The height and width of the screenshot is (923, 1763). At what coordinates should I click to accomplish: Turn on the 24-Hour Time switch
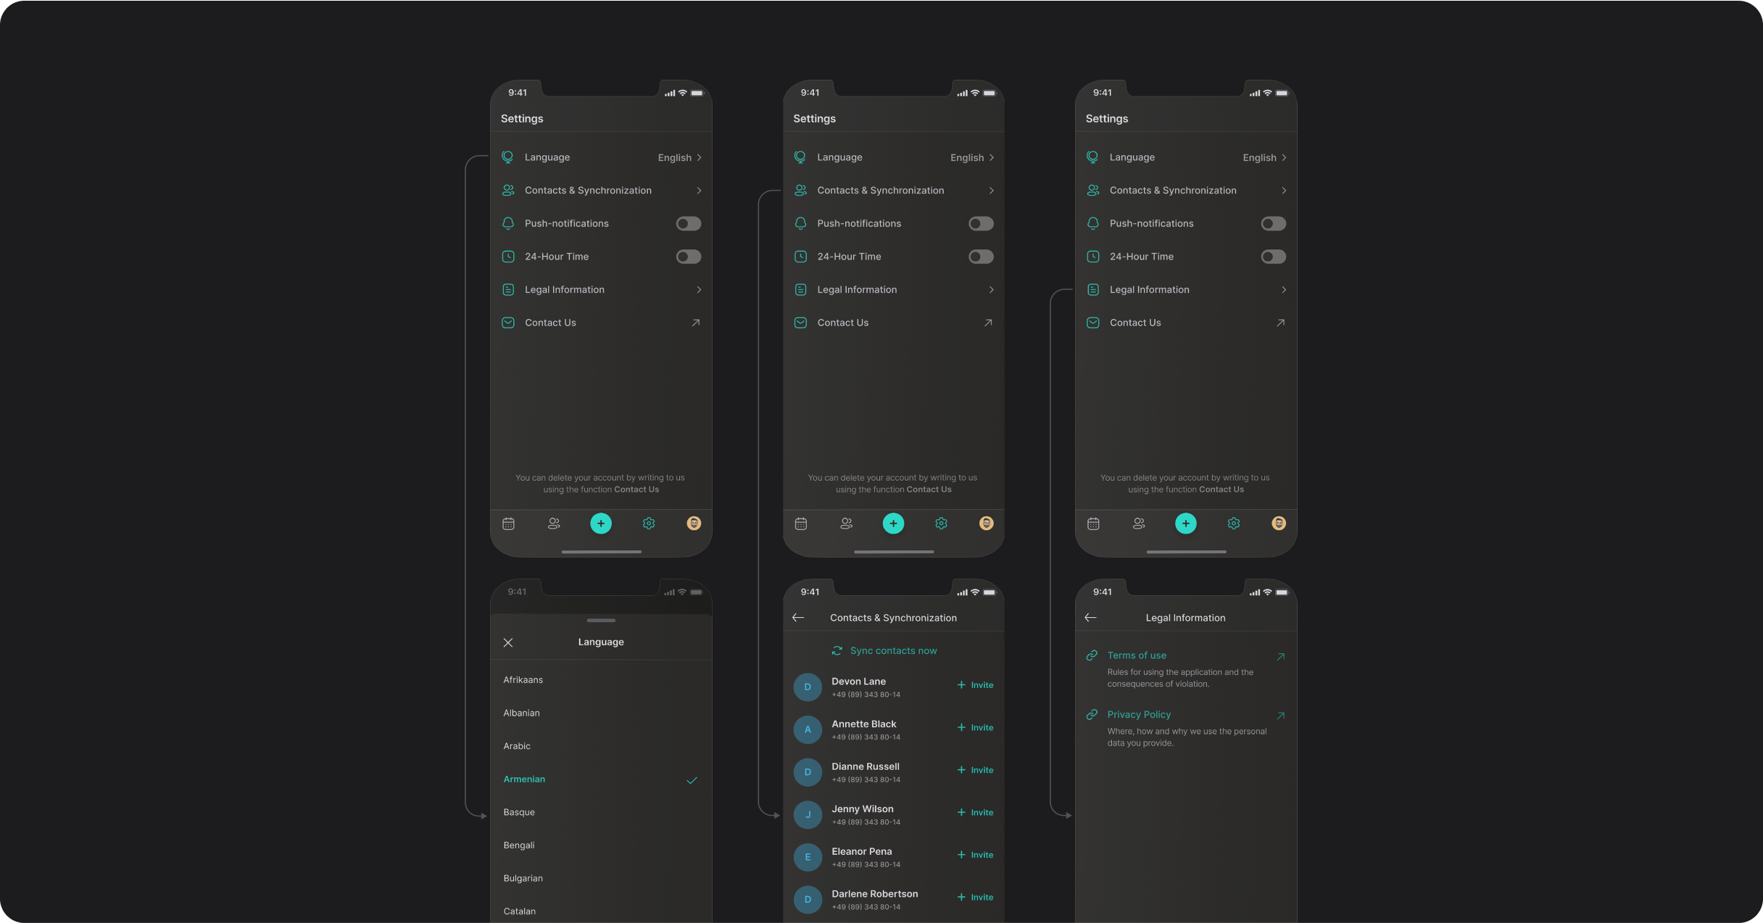tap(688, 256)
